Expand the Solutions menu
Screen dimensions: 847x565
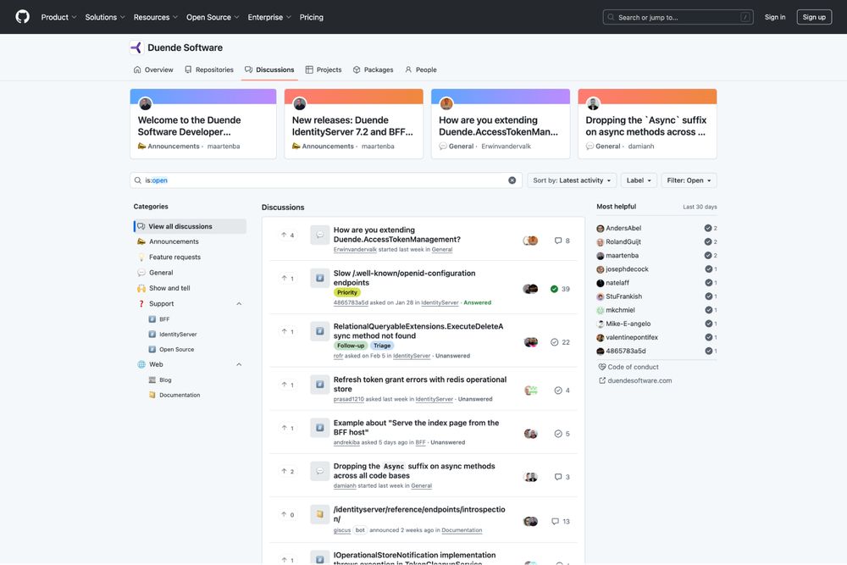tap(105, 17)
